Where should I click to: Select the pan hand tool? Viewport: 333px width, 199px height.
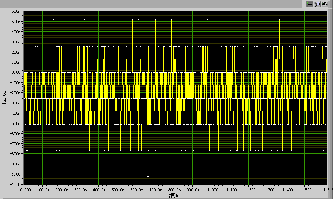pyautogui.click(x=325, y=4)
